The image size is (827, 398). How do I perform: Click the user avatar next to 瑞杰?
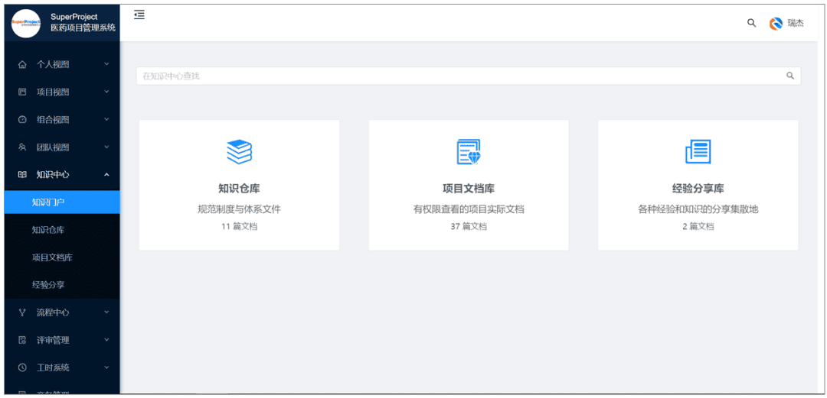coord(775,24)
